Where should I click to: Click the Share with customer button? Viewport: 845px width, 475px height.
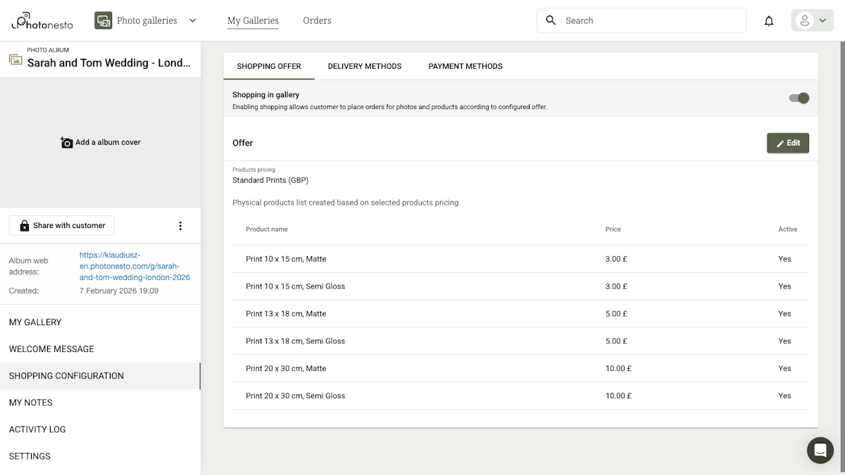point(61,225)
